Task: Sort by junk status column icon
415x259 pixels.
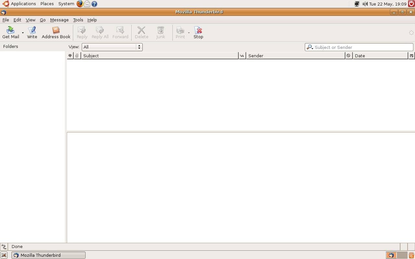Action: pos(349,56)
